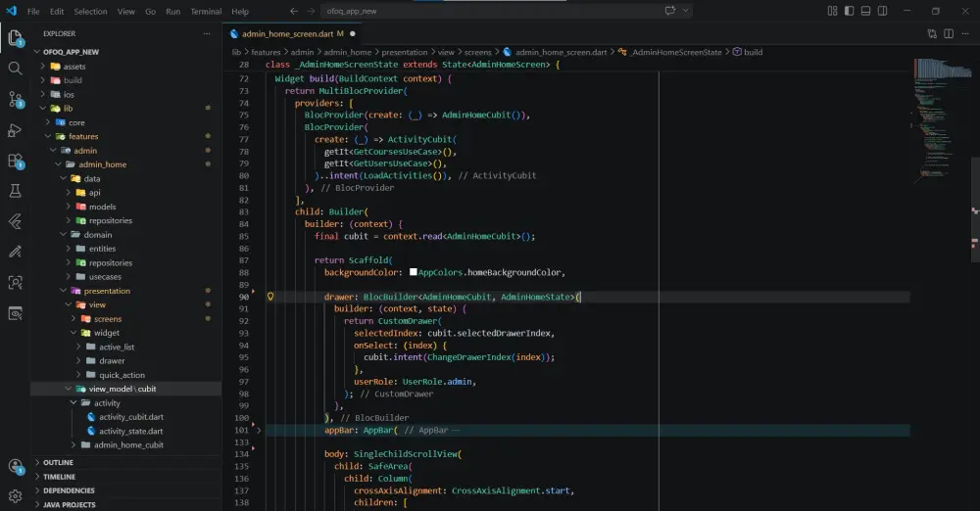Expand the screens folder

[108, 318]
